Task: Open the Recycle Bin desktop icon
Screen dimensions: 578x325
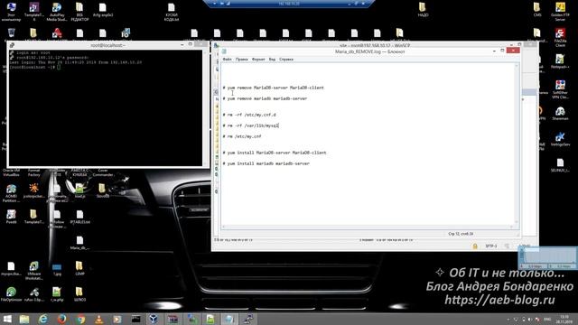Action: (x=12, y=34)
